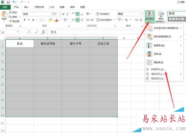Screen dimensions: 186x134
Task: Toggle Italic formatting
Action: 29,20
